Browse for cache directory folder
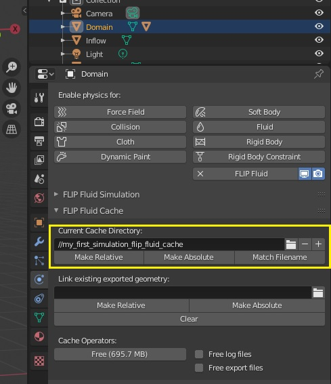Screen dimensions: 331x384 [291, 244]
